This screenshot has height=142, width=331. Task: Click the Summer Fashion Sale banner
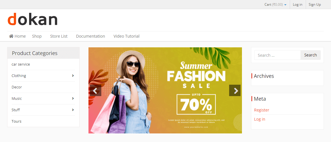tap(165, 90)
